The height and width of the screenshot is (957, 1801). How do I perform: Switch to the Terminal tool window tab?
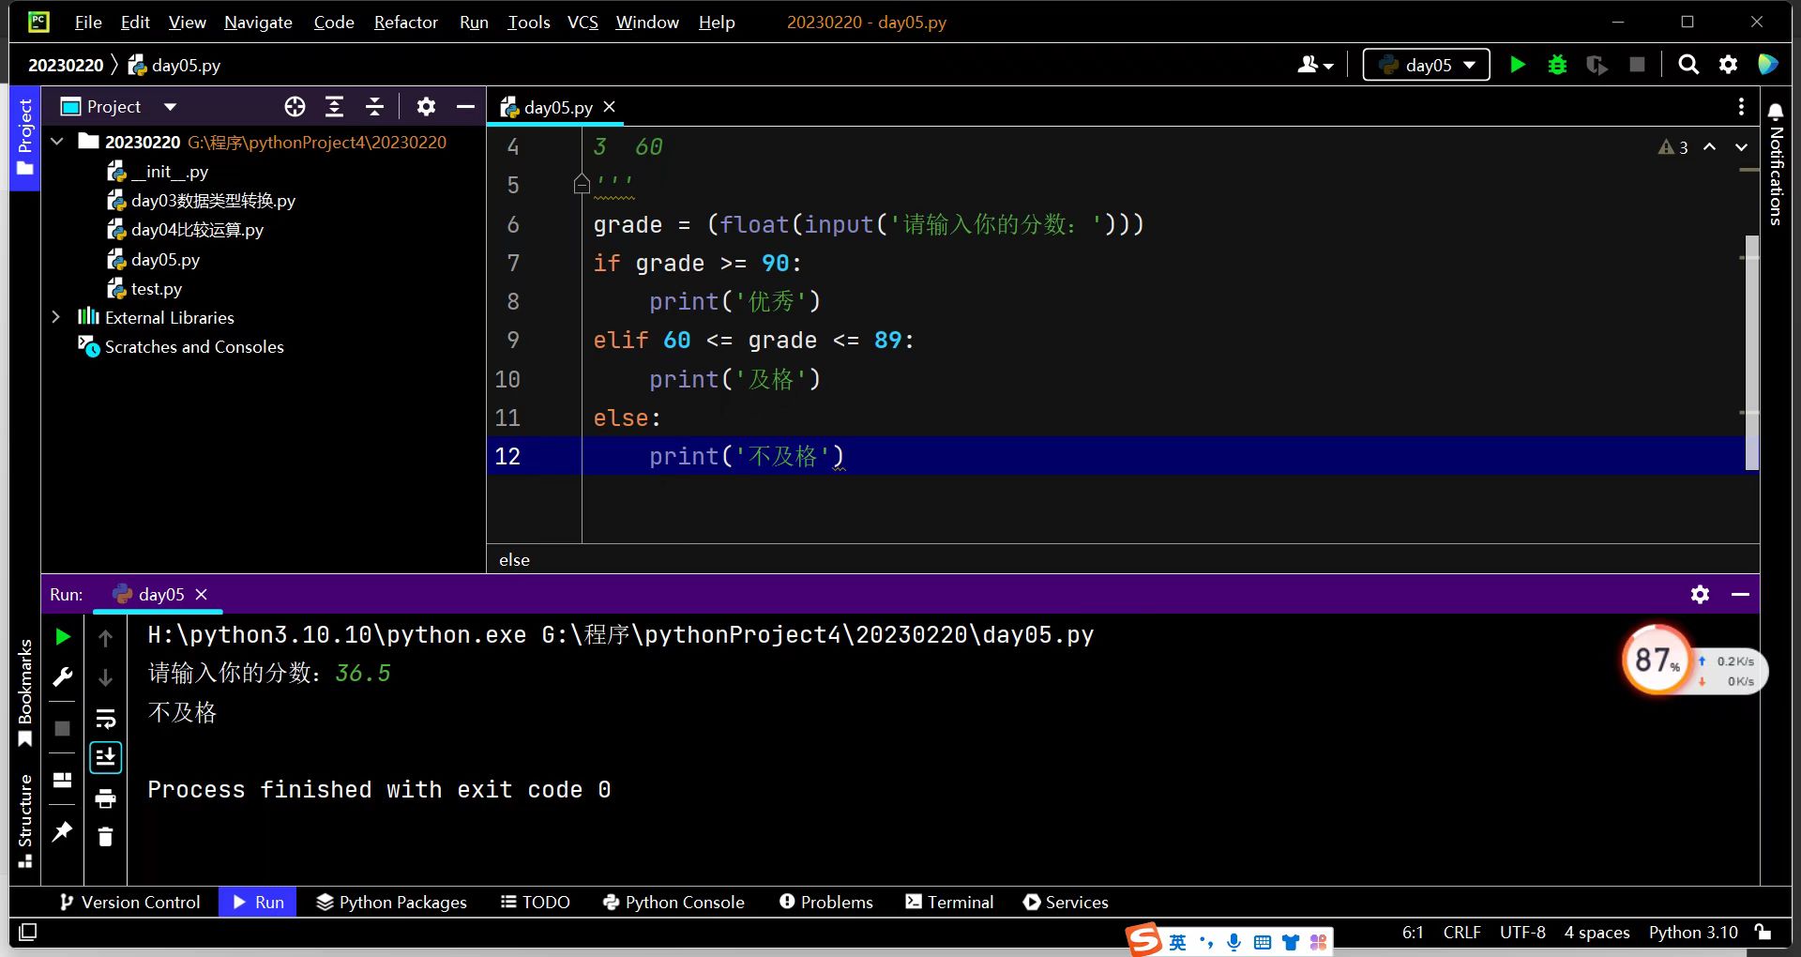(x=949, y=902)
